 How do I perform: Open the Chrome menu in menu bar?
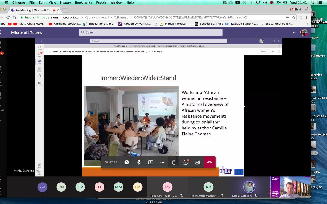tap(19, 2)
